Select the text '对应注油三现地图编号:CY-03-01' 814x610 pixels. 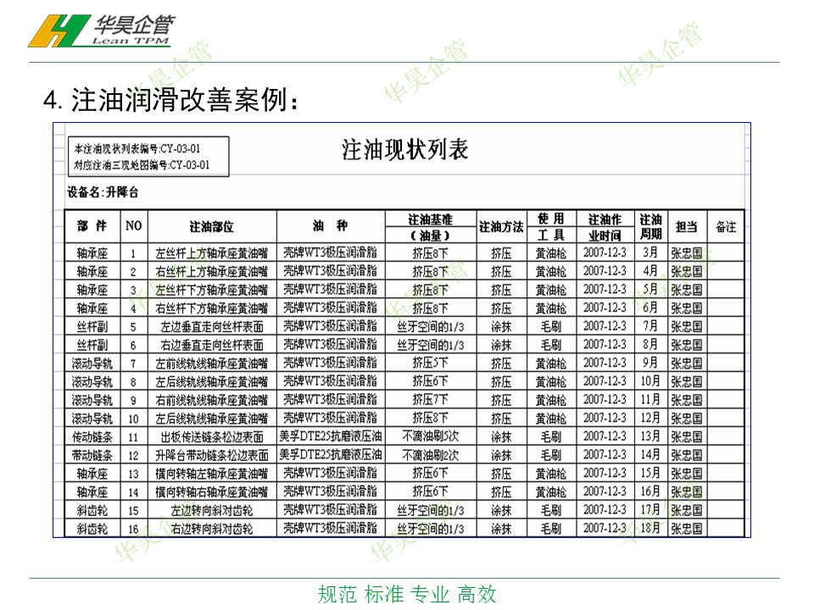(142, 165)
